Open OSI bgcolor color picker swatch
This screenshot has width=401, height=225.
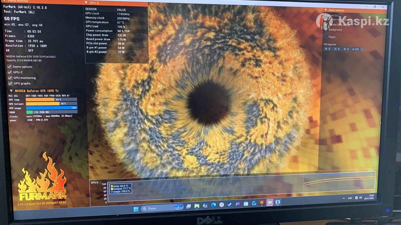pos(362,49)
